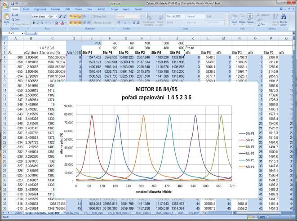Switch to the Formulas ribbon tab
This screenshot has height=221, width=297.
pyautogui.click(x=55, y=9)
